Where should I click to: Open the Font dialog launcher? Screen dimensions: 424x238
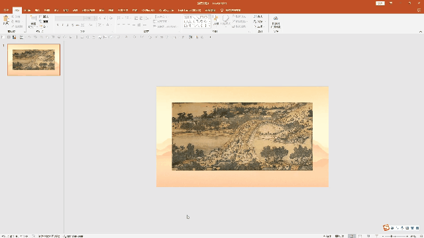[x=113, y=32]
